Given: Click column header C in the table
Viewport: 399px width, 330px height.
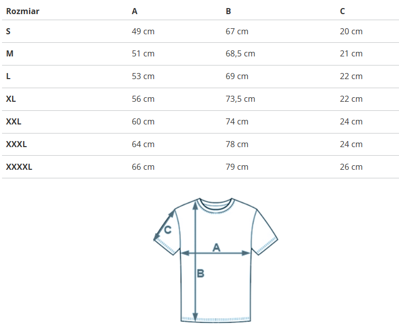Looking at the screenshot, I should (x=343, y=11).
